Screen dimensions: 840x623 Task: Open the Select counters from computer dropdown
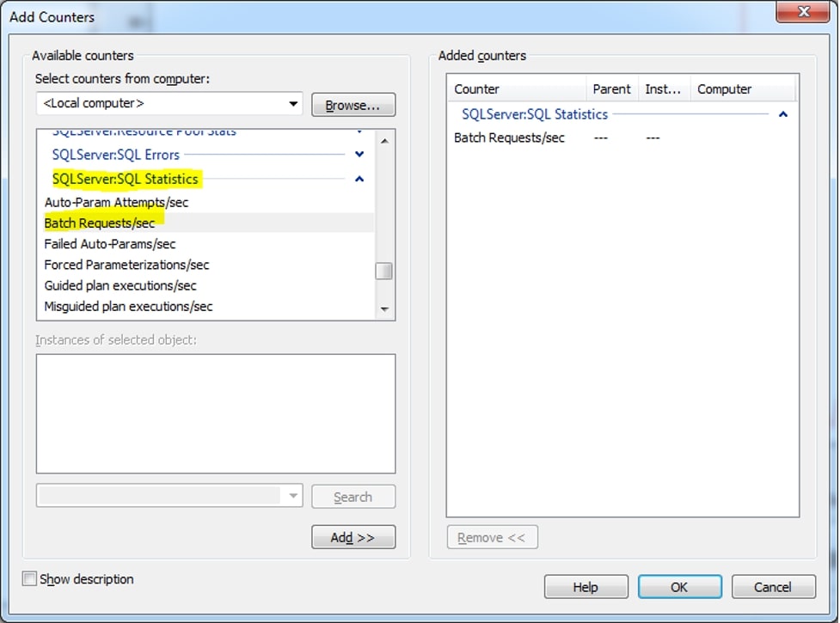point(294,104)
